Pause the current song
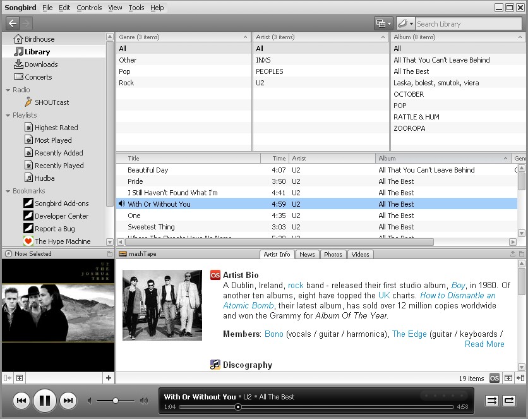The image size is (528, 419). coord(45,401)
